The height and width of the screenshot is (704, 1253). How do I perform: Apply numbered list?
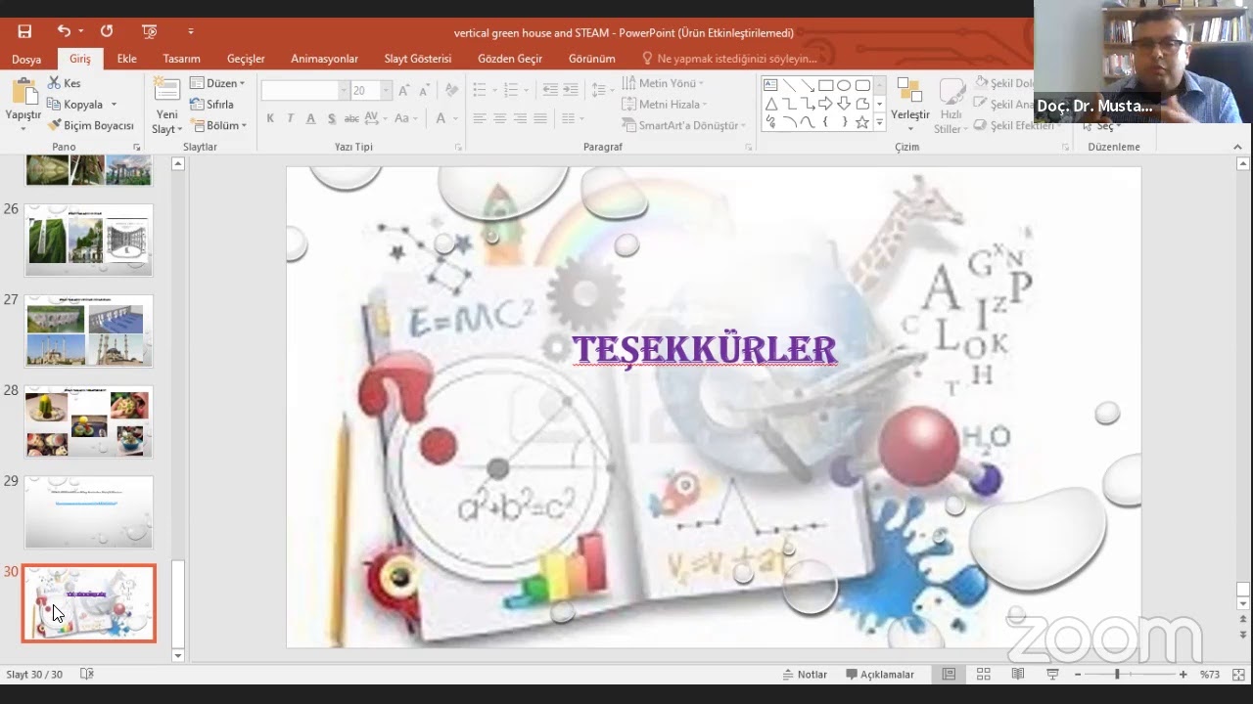click(510, 90)
